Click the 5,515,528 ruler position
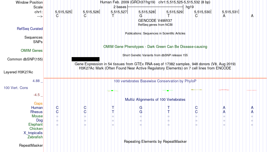 tap(147, 12)
